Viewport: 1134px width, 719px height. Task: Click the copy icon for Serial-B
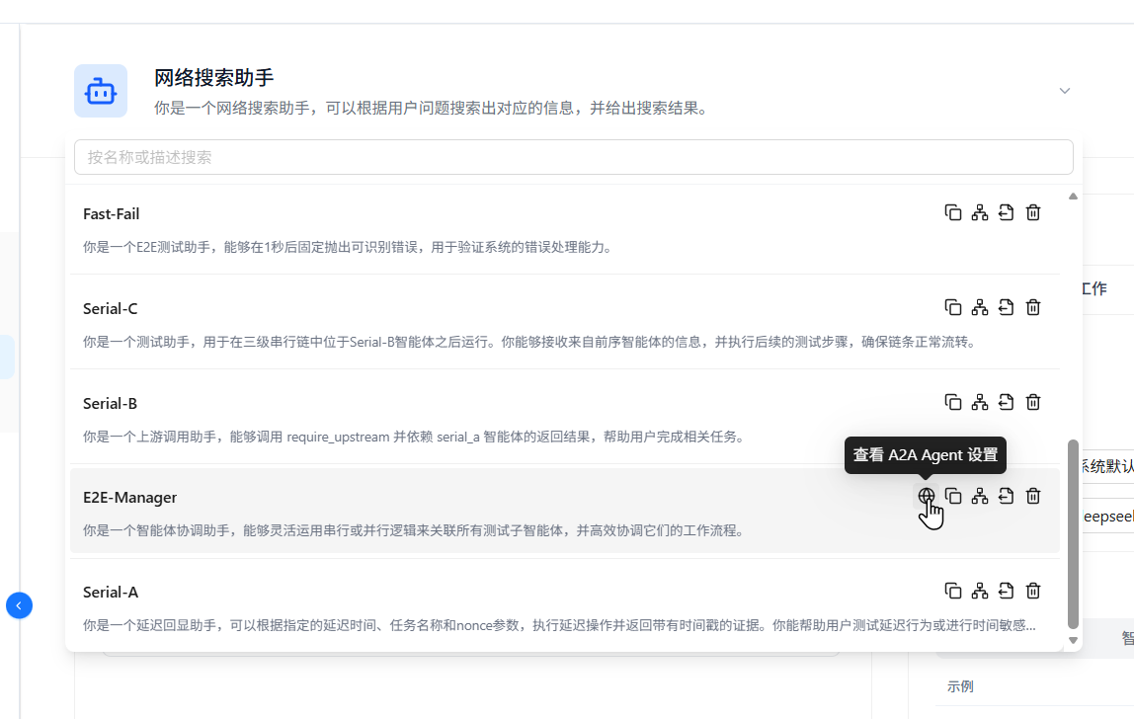(953, 402)
